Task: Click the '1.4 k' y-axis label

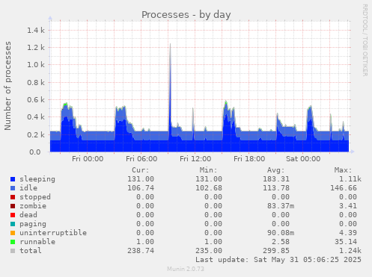Action: (x=36, y=31)
